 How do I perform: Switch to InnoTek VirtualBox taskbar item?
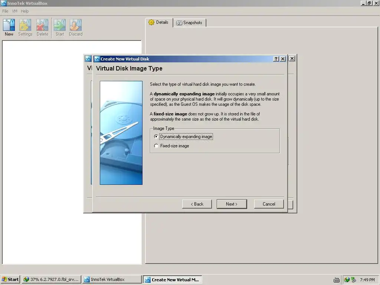112,279
